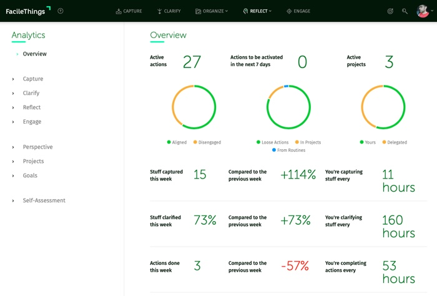Select Goals in the Analytics sidebar
Viewport: 437px width, 296px height.
coord(30,175)
